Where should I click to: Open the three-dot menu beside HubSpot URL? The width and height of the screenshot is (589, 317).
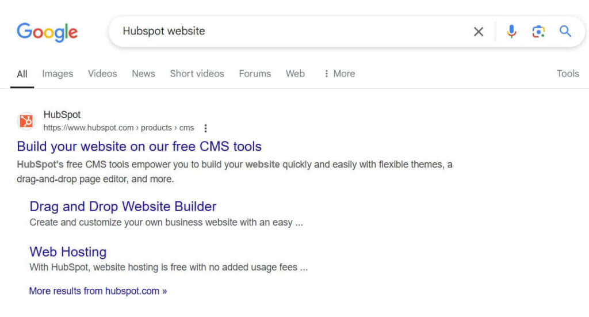205,128
